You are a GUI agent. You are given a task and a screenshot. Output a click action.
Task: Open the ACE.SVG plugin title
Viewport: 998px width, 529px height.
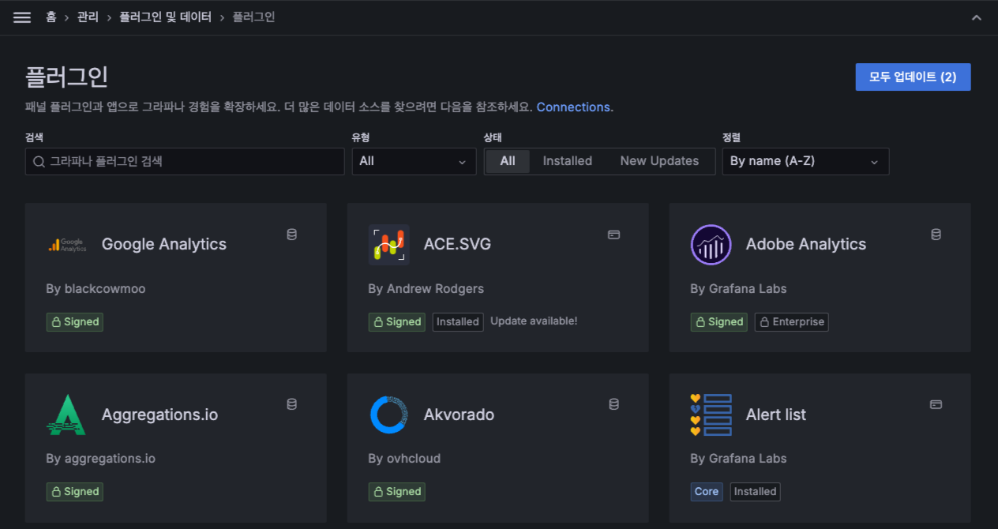[x=457, y=245]
